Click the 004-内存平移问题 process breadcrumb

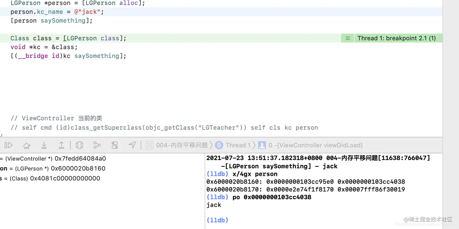tap(182, 145)
